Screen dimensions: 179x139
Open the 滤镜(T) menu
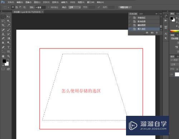coord(64,2)
